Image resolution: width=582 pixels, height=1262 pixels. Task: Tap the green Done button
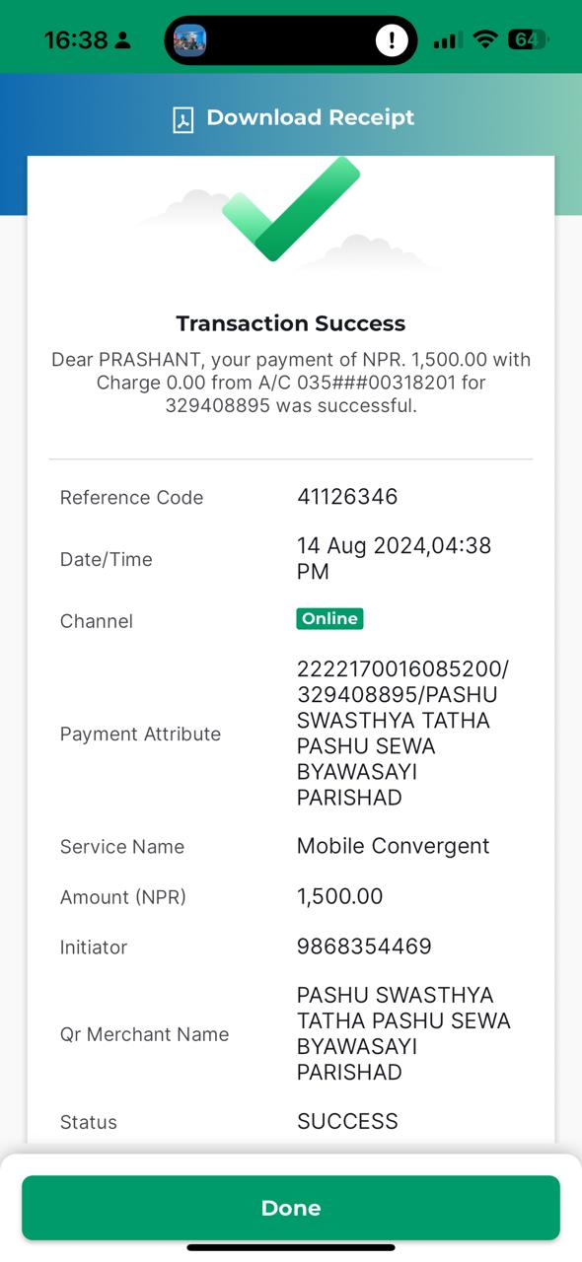(291, 1208)
